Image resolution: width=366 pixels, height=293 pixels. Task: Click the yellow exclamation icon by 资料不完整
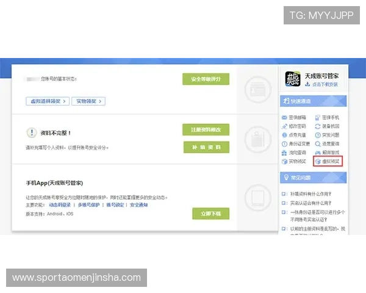(x=32, y=132)
